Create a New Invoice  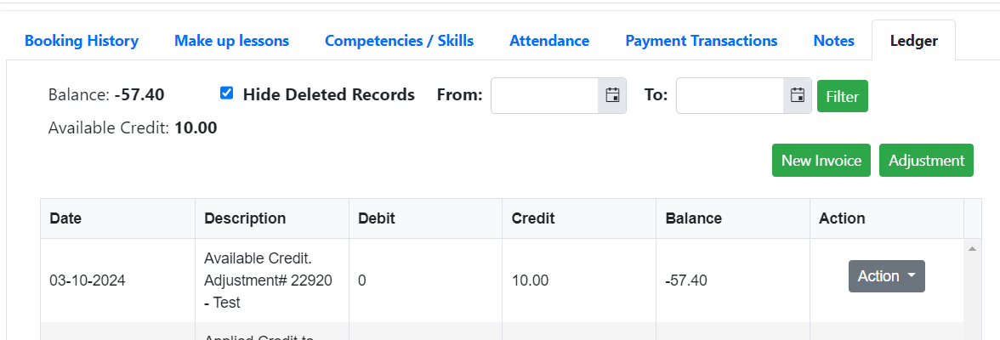pyautogui.click(x=821, y=160)
